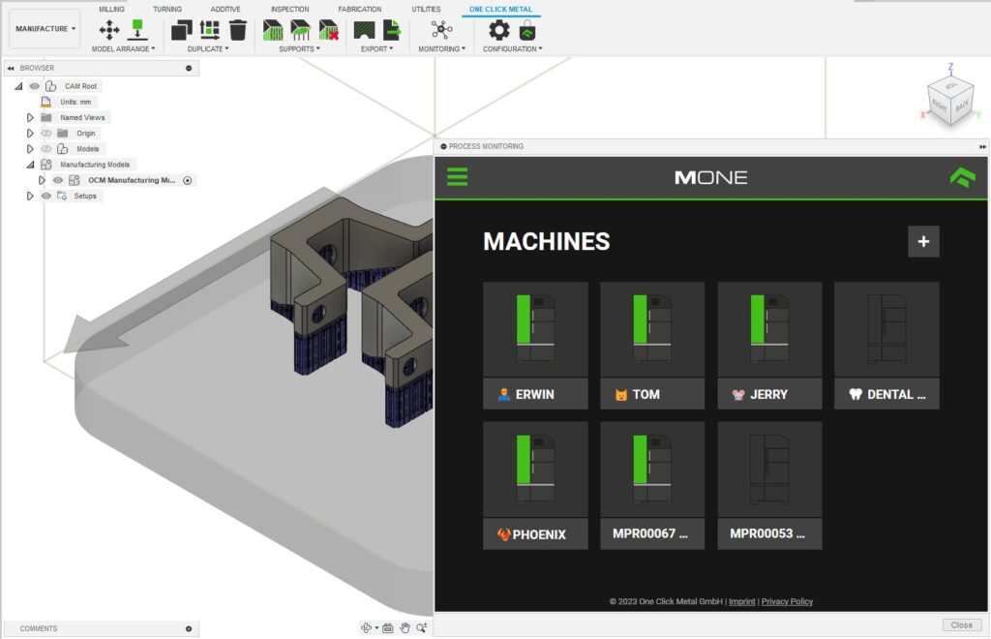This screenshot has width=991, height=639.
Task: Open the TOM machine thumbnail
Action: click(x=652, y=329)
